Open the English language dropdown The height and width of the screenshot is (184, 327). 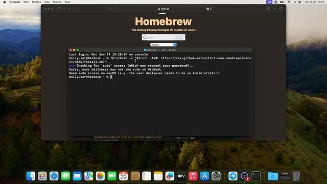pos(163,44)
